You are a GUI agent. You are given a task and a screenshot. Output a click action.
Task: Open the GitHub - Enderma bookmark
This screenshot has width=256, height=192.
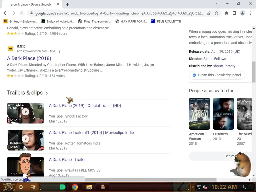(x=20, y=21)
